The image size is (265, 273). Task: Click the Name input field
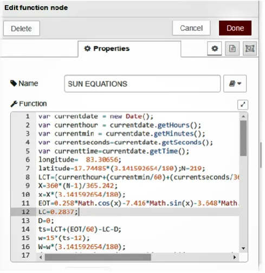pos(143,84)
